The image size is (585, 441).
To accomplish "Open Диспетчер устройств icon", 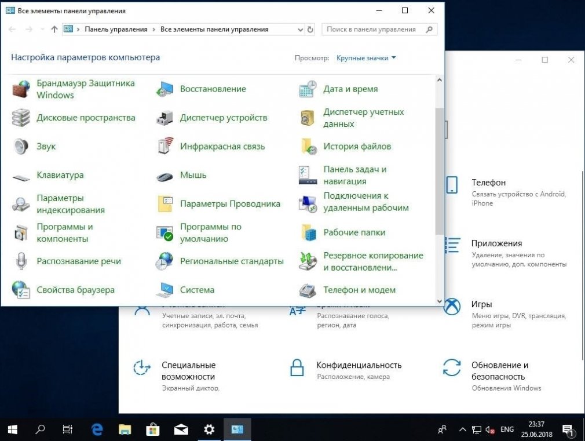I will pyautogui.click(x=164, y=118).
